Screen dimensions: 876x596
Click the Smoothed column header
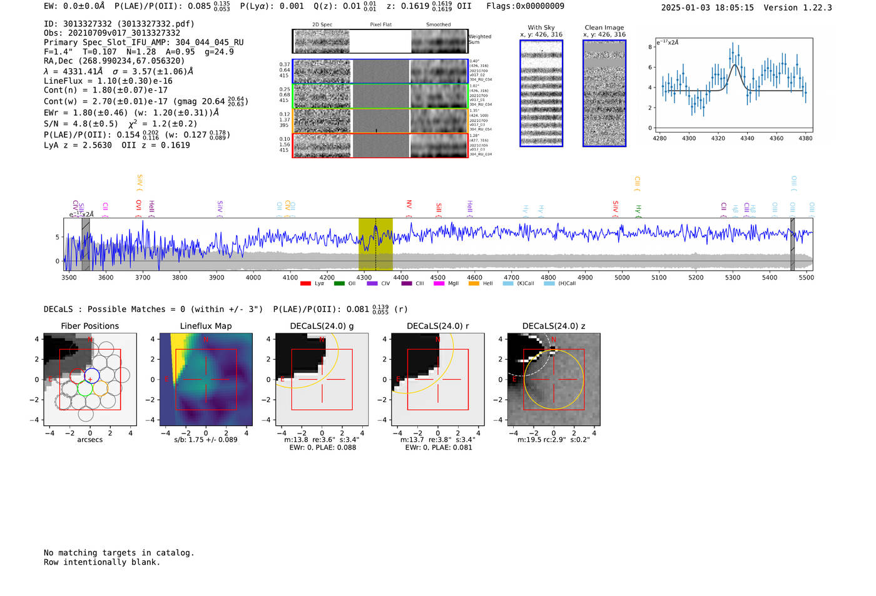click(438, 25)
